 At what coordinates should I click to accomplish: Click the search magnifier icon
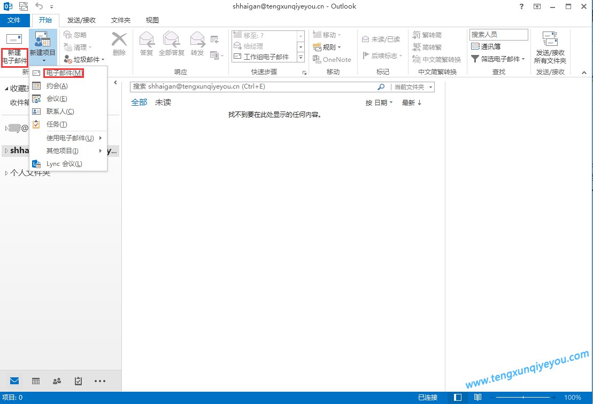(381, 87)
